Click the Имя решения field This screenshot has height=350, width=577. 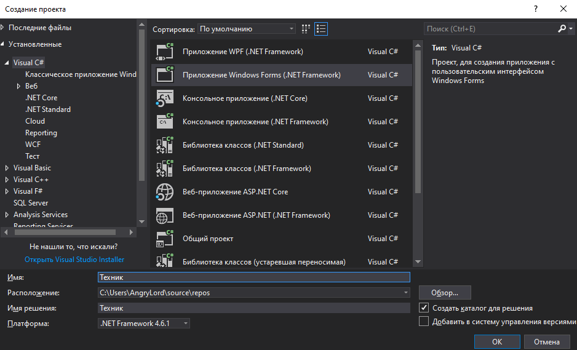254,308
